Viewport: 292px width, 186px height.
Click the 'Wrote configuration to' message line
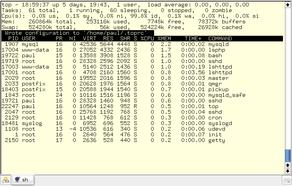tap(78, 33)
